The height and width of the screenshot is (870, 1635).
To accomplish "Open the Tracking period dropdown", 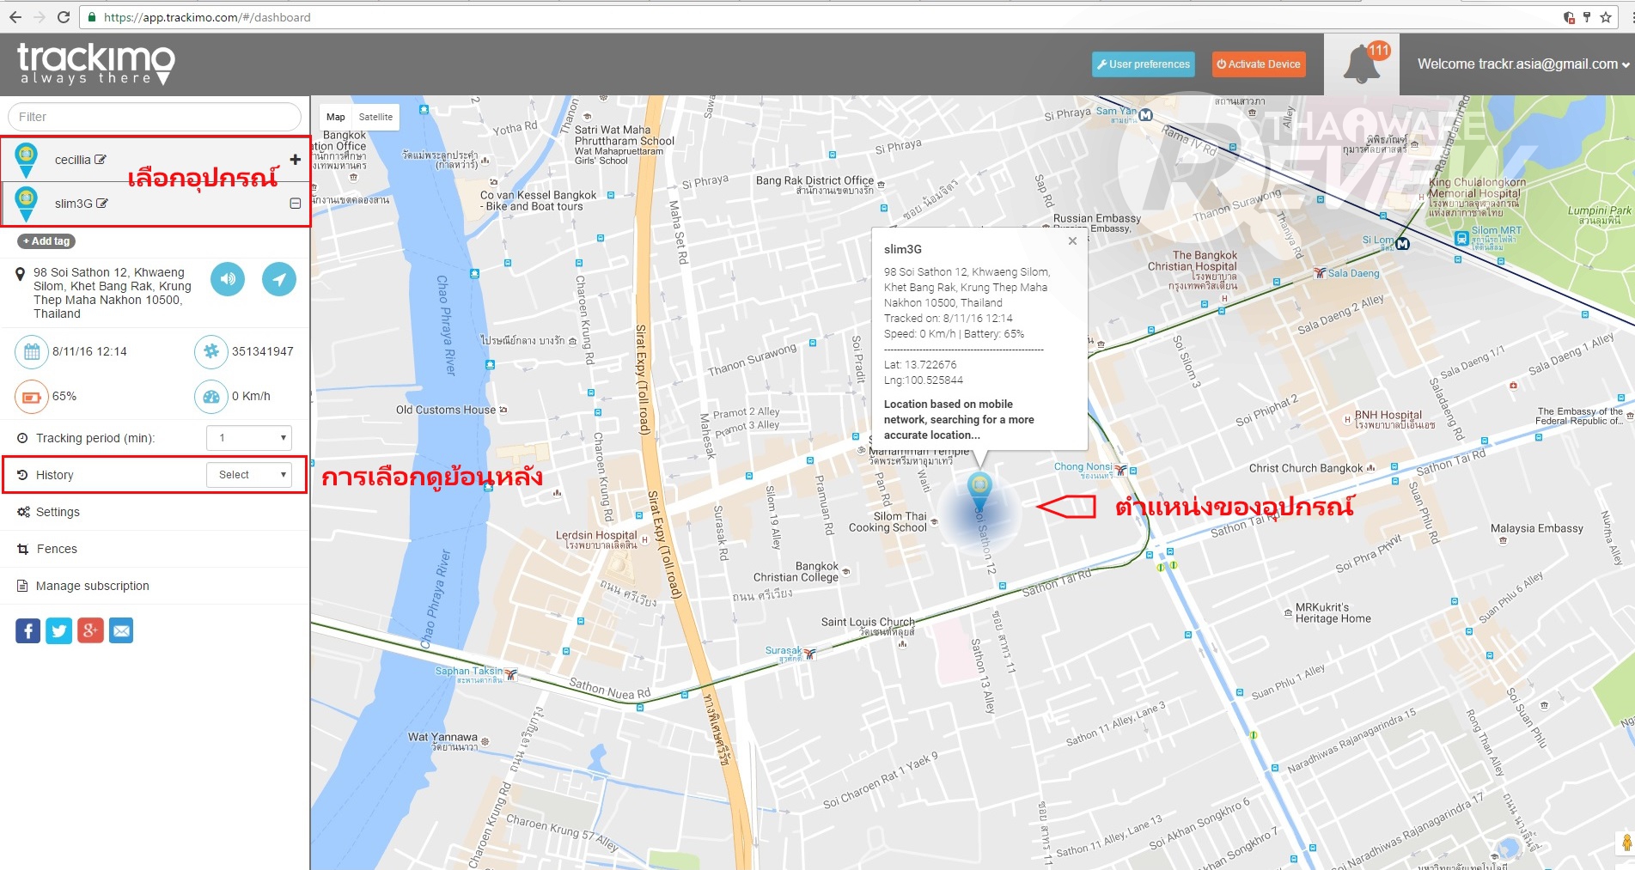I will [249, 438].
